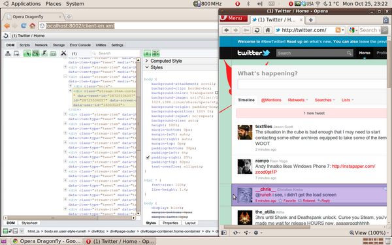392x245 pixels.
Task: Toggle the lightning update-DOM icon
Action: coord(44,54)
